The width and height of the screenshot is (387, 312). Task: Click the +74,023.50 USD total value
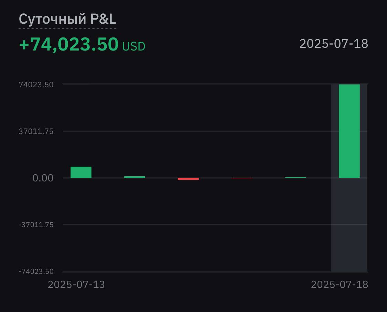click(82, 45)
